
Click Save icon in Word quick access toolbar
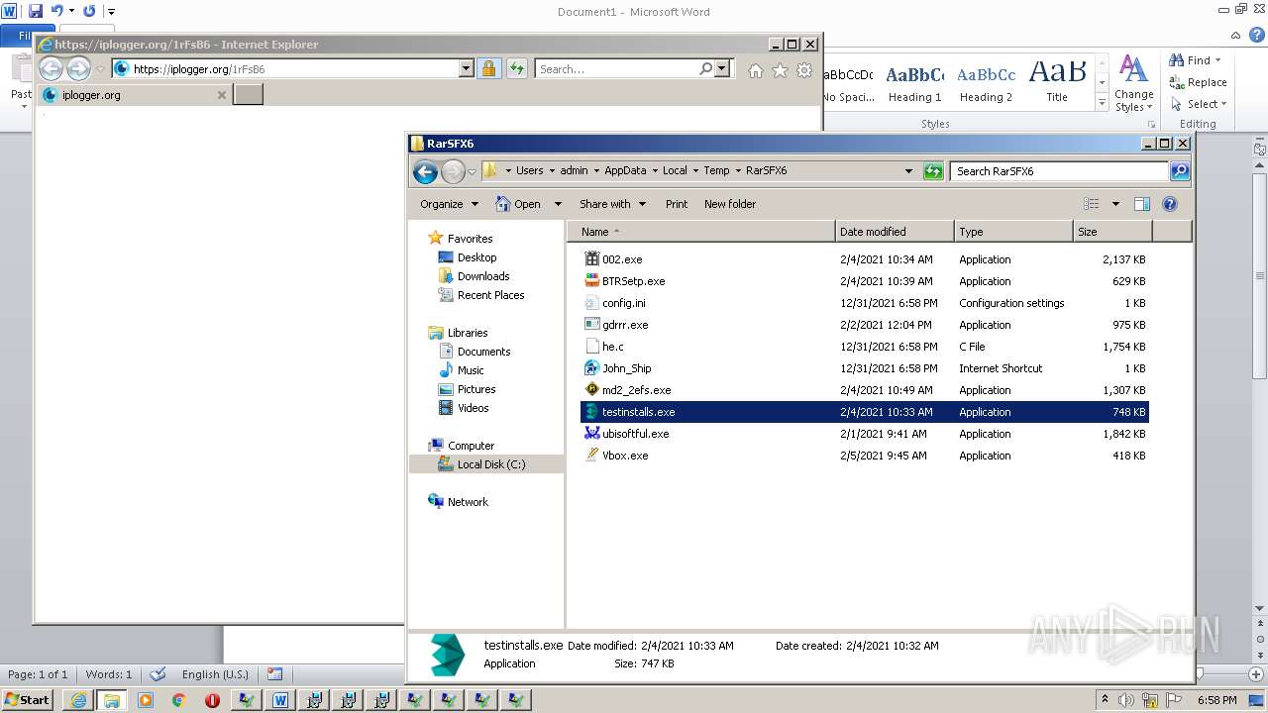(x=36, y=11)
